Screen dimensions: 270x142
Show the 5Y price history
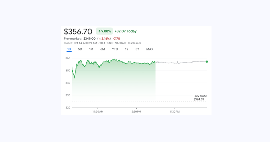[x=137, y=49]
